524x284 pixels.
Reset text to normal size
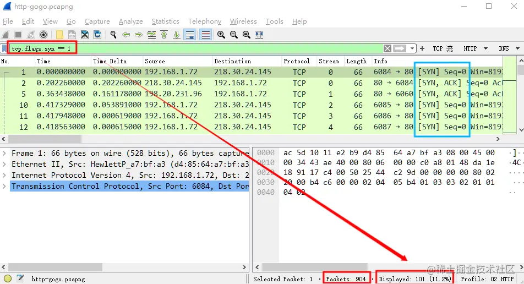pos(246,35)
